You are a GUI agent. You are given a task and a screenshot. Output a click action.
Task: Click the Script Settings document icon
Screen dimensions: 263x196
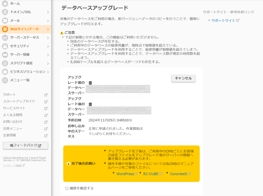(x=5, y=63)
